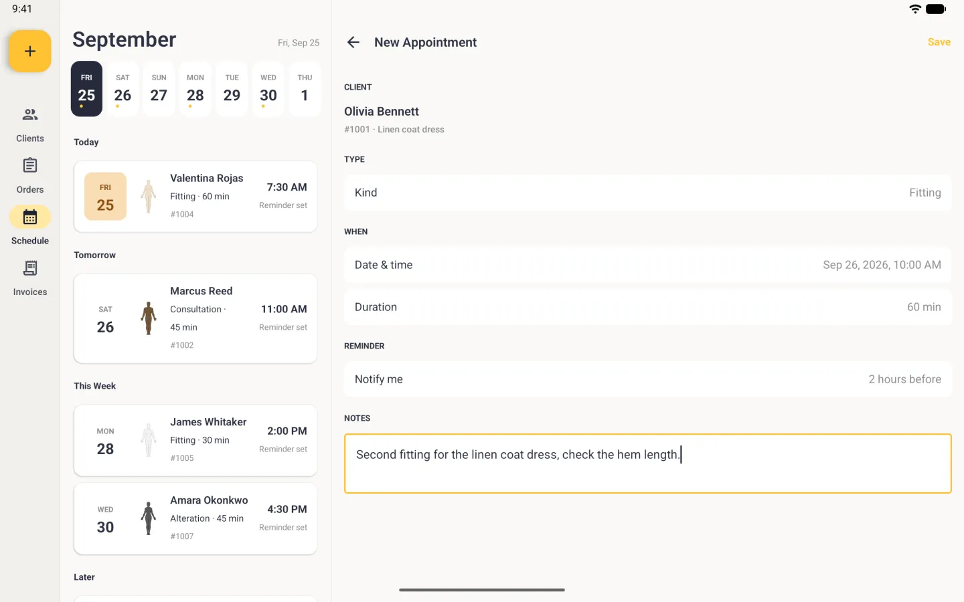This screenshot has width=964, height=602.
Task: Open Marcus Reed 11:00 AM consultation
Action: click(x=195, y=318)
